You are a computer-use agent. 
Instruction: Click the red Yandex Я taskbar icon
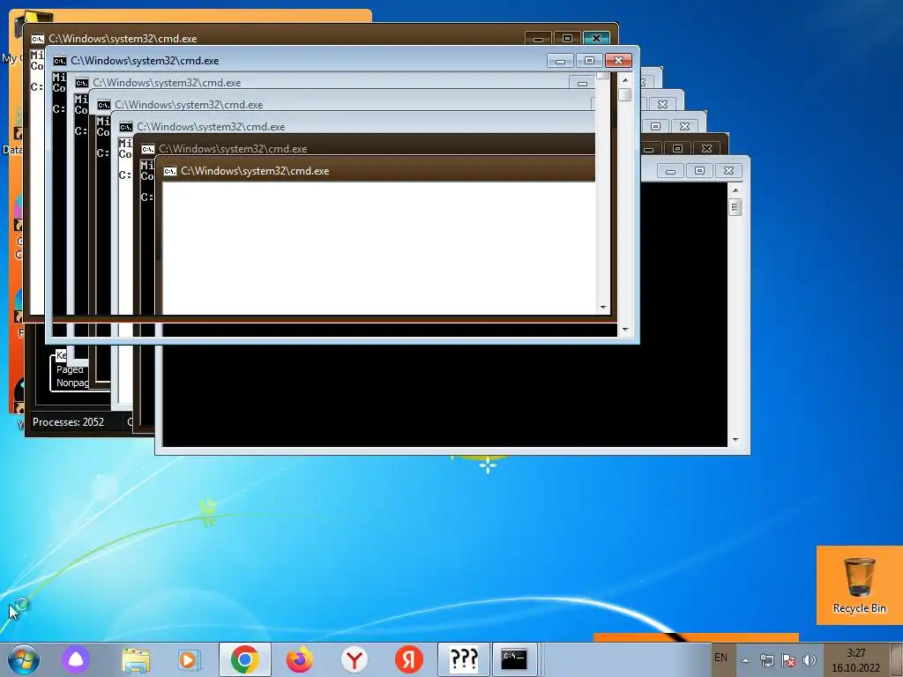click(x=409, y=659)
